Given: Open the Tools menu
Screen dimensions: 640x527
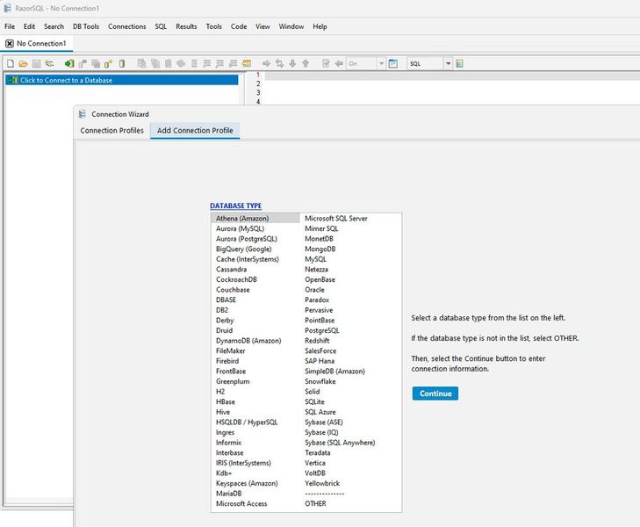Looking at the screenshot, I should [x=214, y=26].
